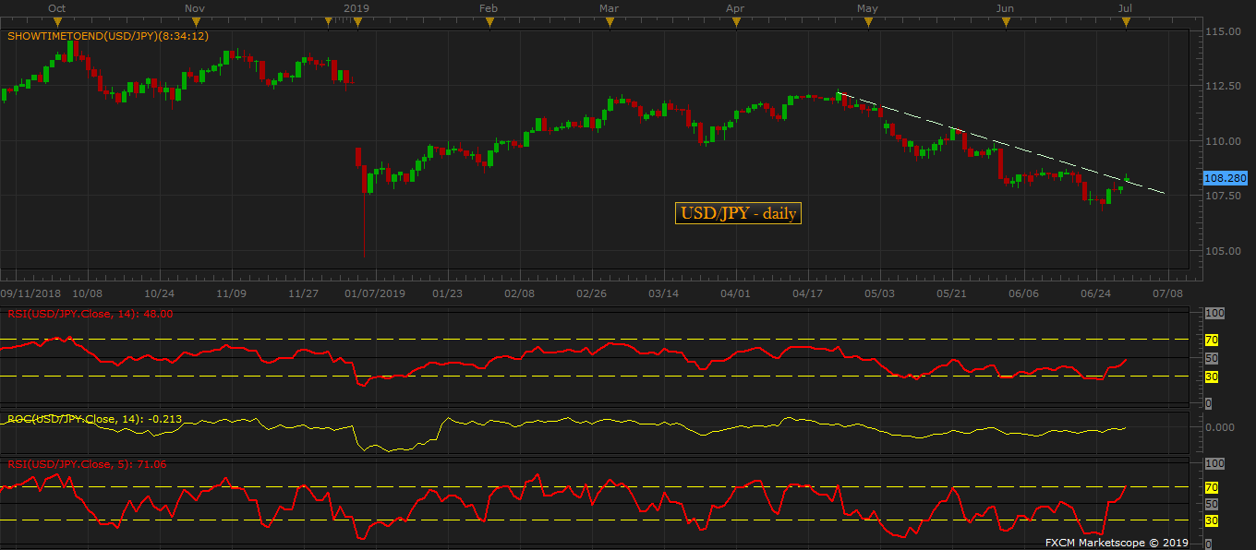Viewport: 1256px width, 550px height.
Task: Click the 09/11/2018 date label
Action: pos(30,293)
